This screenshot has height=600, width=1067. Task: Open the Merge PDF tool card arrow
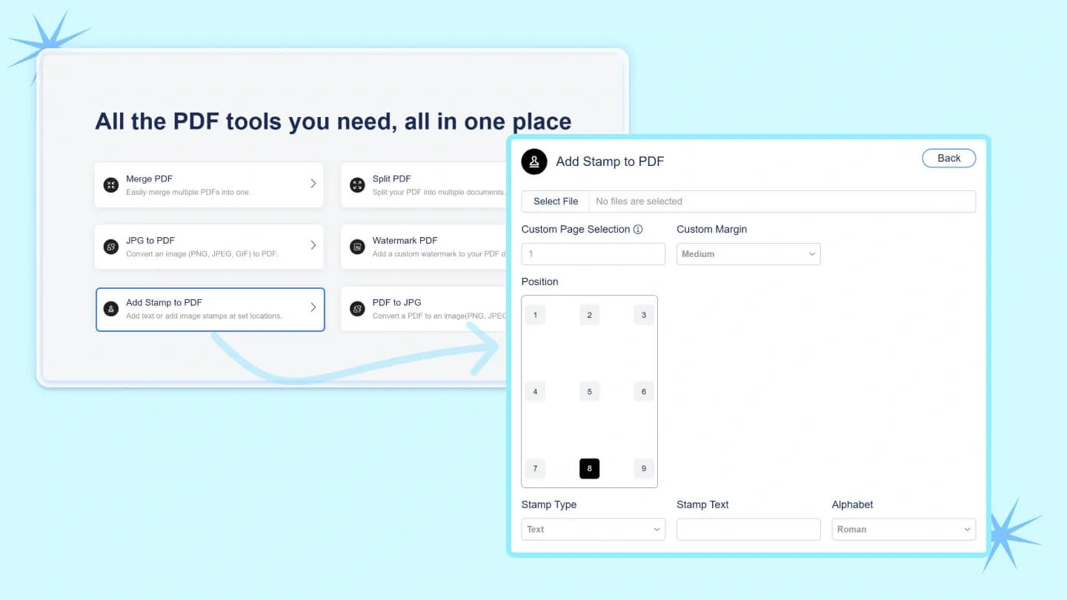313,184
